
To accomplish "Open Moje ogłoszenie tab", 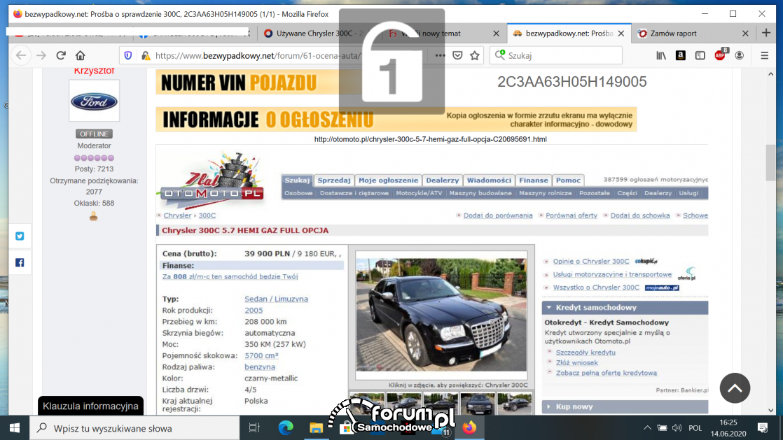I will click(x=388, y=180).
